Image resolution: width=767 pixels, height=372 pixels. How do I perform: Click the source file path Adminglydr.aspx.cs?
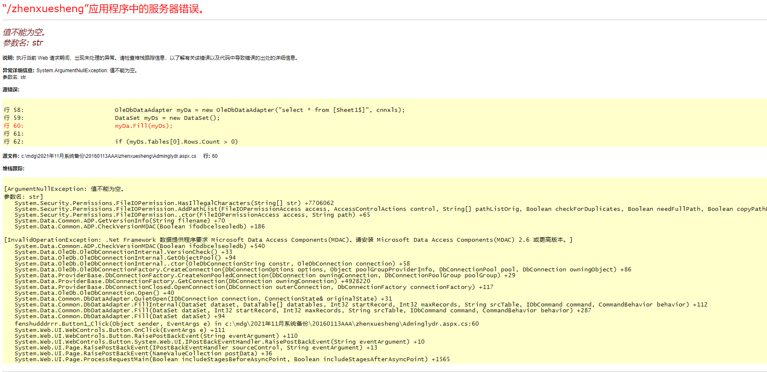click(109, 156)
